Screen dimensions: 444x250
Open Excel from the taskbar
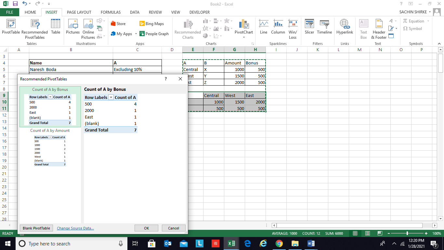(x=231, y=243)
